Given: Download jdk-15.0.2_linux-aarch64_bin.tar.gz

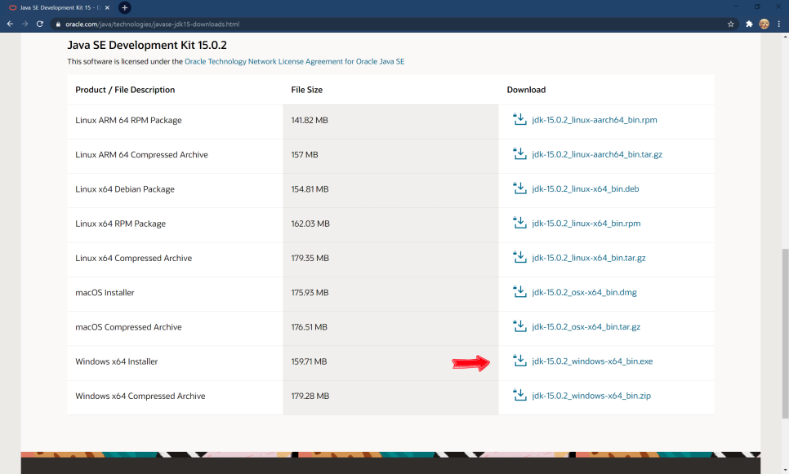Looking at the screenshot, I should click(597, 154).
